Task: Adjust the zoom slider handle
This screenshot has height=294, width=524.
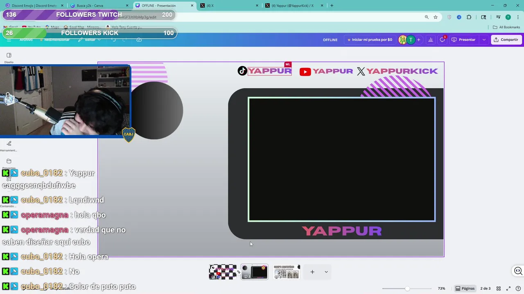Action: point(407,288)
